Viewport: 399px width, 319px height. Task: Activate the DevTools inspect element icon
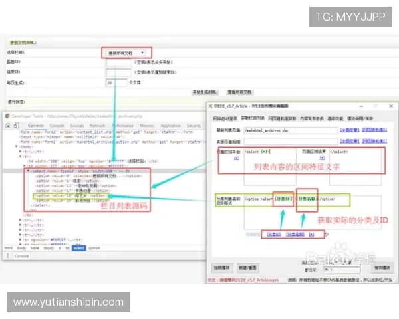click(x=9, y=125)
